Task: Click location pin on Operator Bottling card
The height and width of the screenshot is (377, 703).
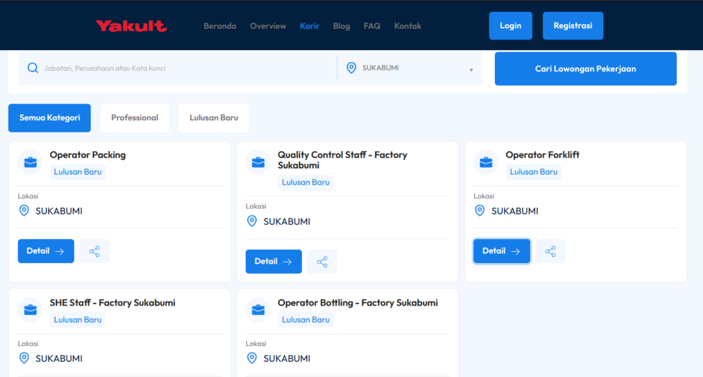Action: [252, 358]
